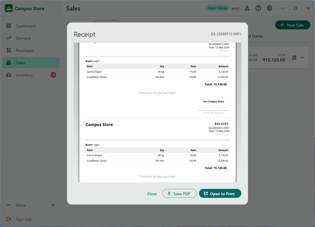
Task: Click the Sales page heading
Action: [x=73, y=8]
